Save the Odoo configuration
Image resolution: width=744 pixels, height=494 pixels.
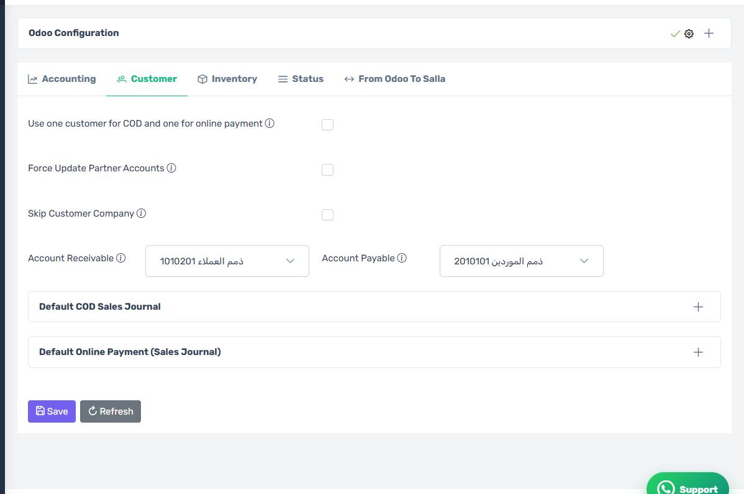point(52,411)
